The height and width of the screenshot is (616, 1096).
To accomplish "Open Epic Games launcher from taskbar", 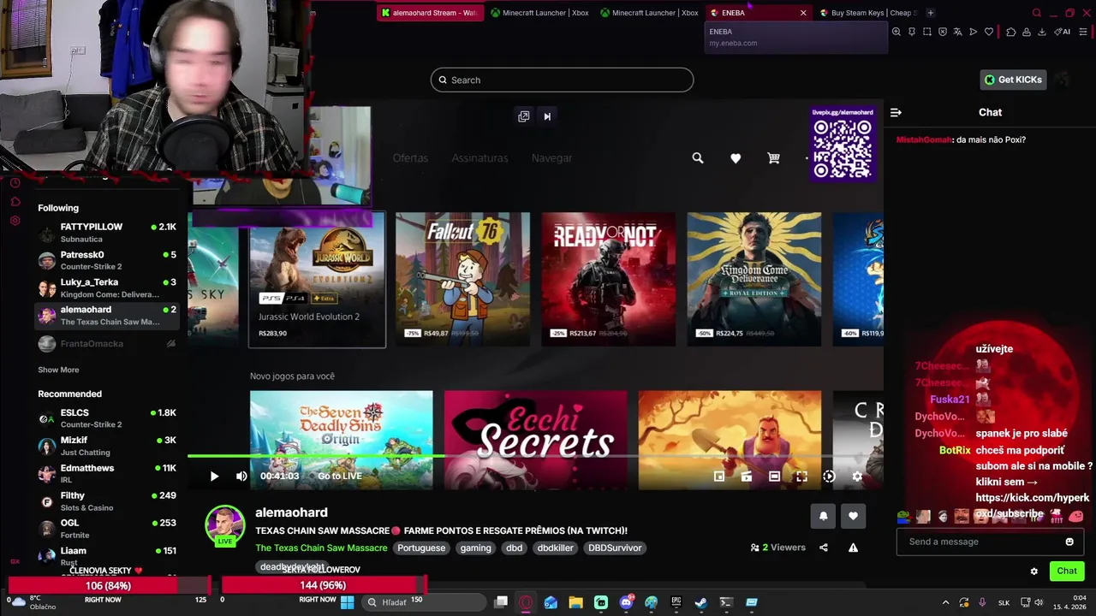I will click(676, 602).
